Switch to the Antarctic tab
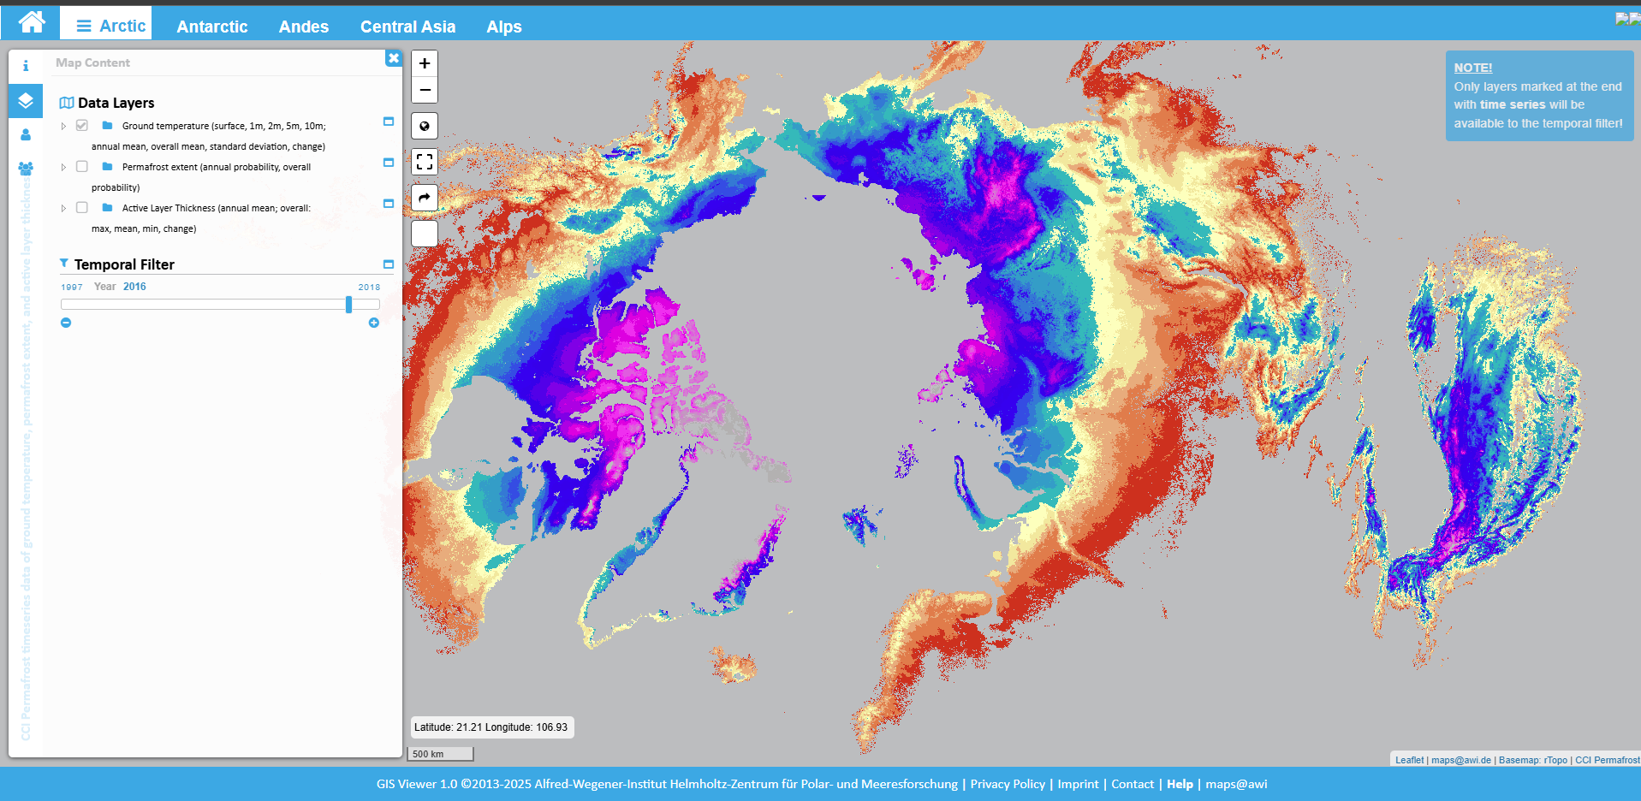 pyautogui.click(x=211, y=27)
